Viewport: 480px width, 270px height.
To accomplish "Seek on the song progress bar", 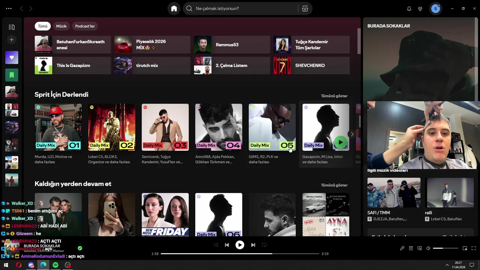I will pyautogui.click(x=240, y=254).
